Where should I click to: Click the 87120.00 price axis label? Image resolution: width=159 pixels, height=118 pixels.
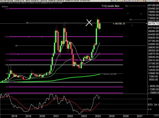[x=153, y=5]
